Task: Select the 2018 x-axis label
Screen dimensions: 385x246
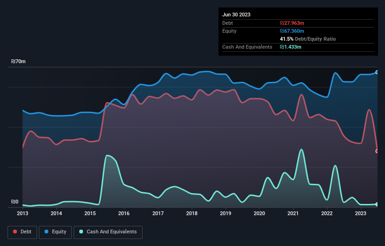Action: tap(192, 213)
